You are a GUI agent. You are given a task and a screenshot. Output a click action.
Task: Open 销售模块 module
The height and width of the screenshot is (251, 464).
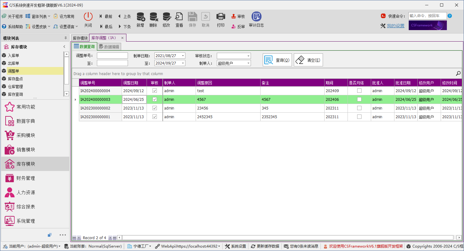click(35, 150)
